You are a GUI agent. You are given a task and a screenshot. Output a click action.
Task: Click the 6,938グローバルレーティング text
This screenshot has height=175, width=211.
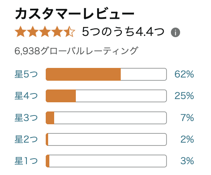(76, 51)
